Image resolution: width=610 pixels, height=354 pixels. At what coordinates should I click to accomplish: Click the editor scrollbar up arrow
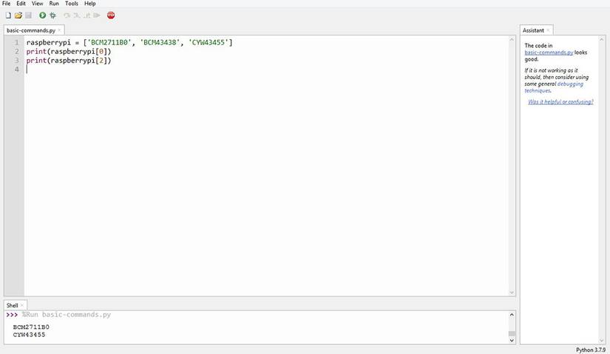pyautogui.click(x=512, y=39)
